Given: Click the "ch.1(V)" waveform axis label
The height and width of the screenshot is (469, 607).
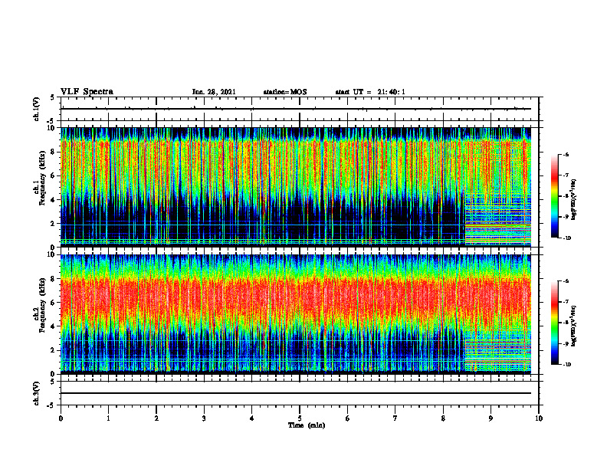Looking at the screenshot, I should [x=37, y=109].
